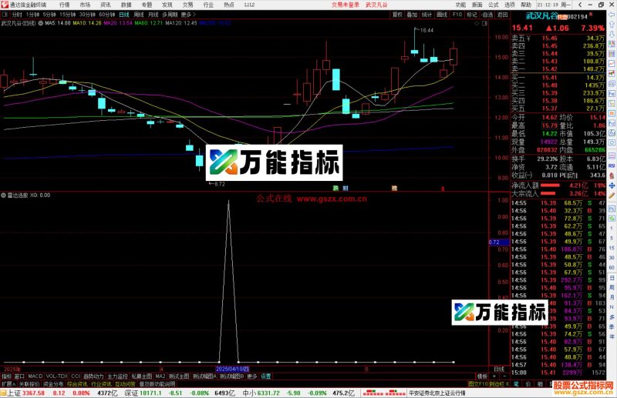Open the 市场 menu

coord(85,5)
